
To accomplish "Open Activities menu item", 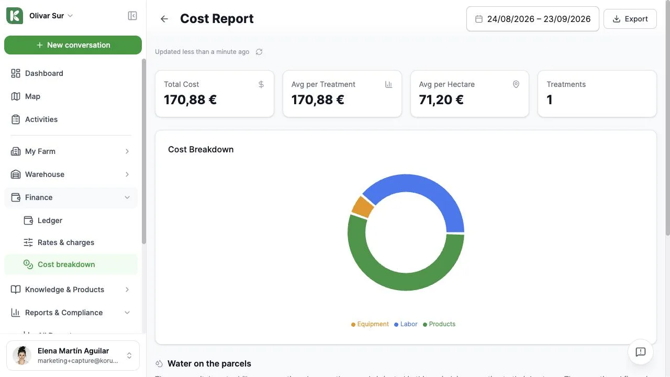I will click(x=71, y=119).
